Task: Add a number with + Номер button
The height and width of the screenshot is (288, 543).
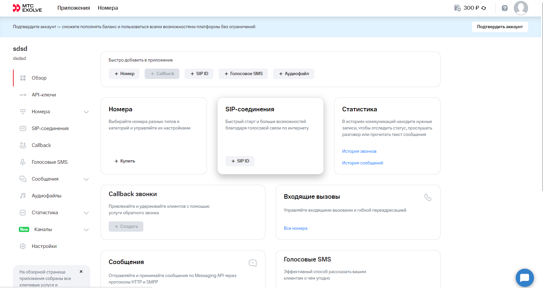Action: 124,74
